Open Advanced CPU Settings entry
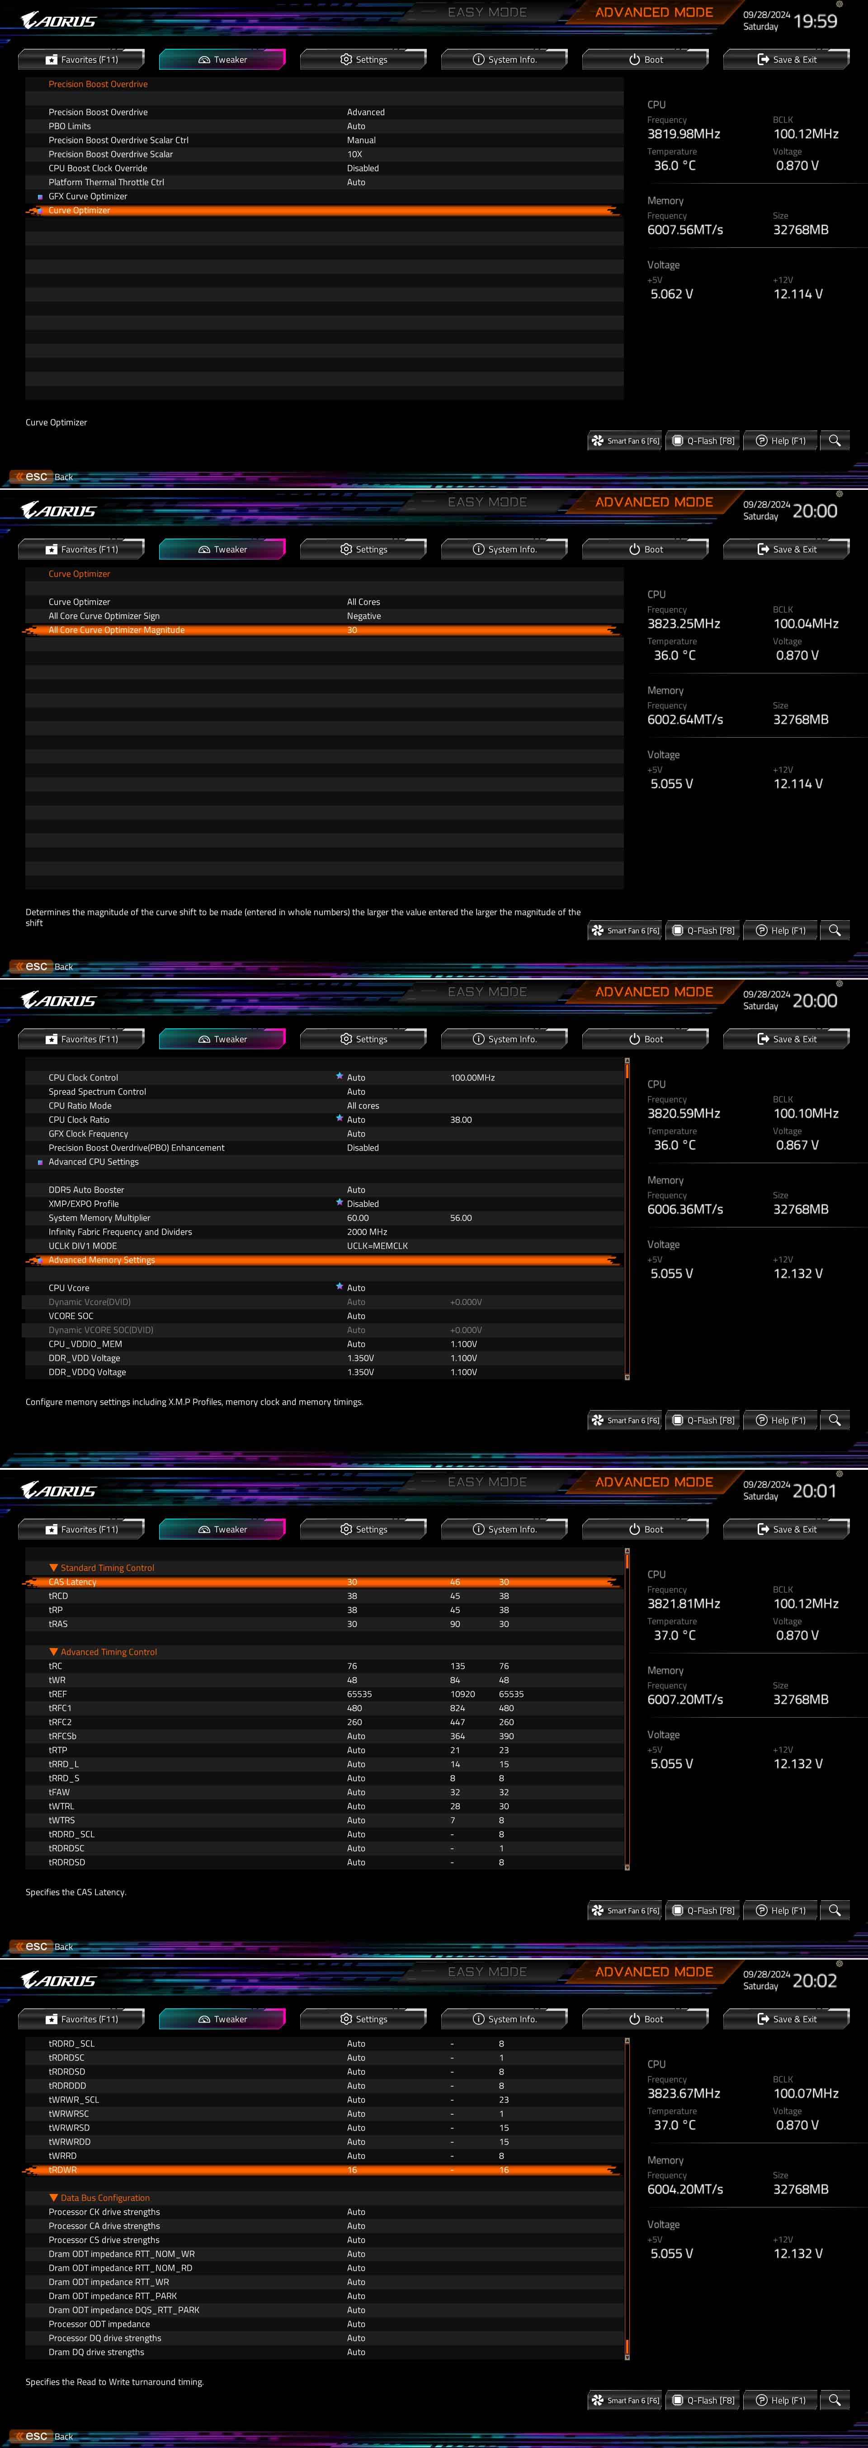868x2448 pixels. 93,1162
